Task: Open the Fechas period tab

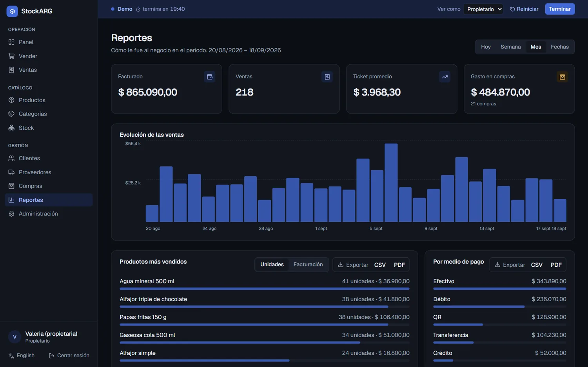Action: coord(559,47)
